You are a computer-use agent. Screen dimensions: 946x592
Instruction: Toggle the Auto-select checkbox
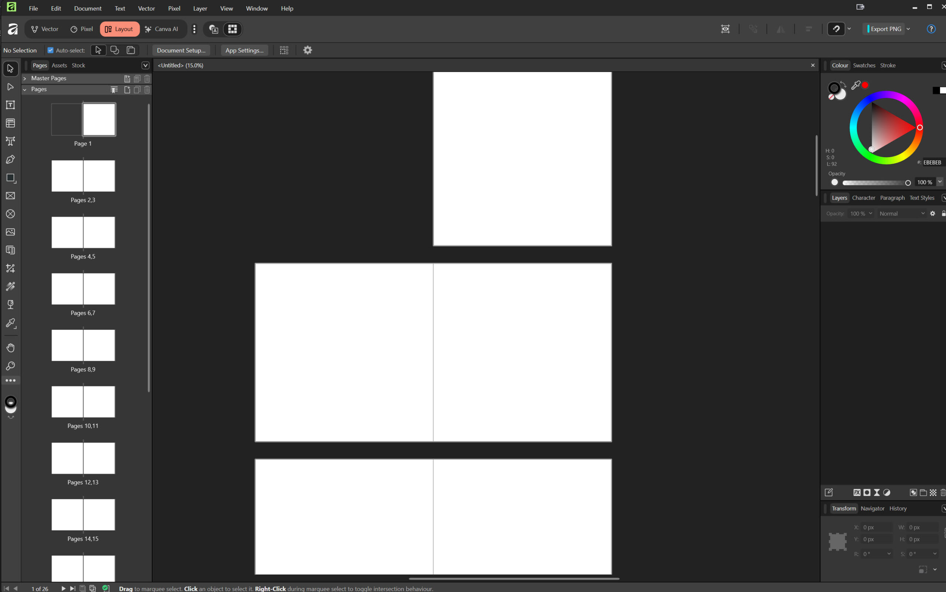tap(51, 50)
